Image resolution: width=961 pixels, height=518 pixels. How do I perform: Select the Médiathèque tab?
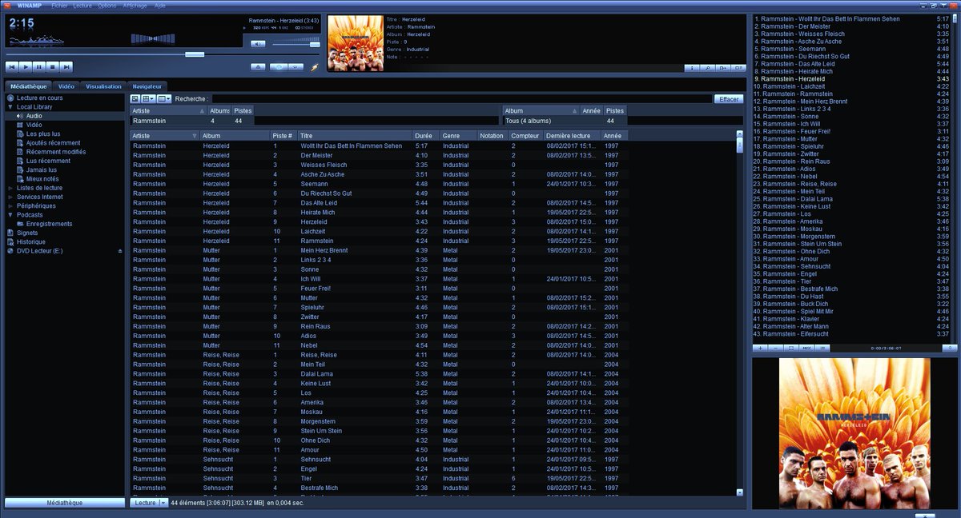pos(28,86)
